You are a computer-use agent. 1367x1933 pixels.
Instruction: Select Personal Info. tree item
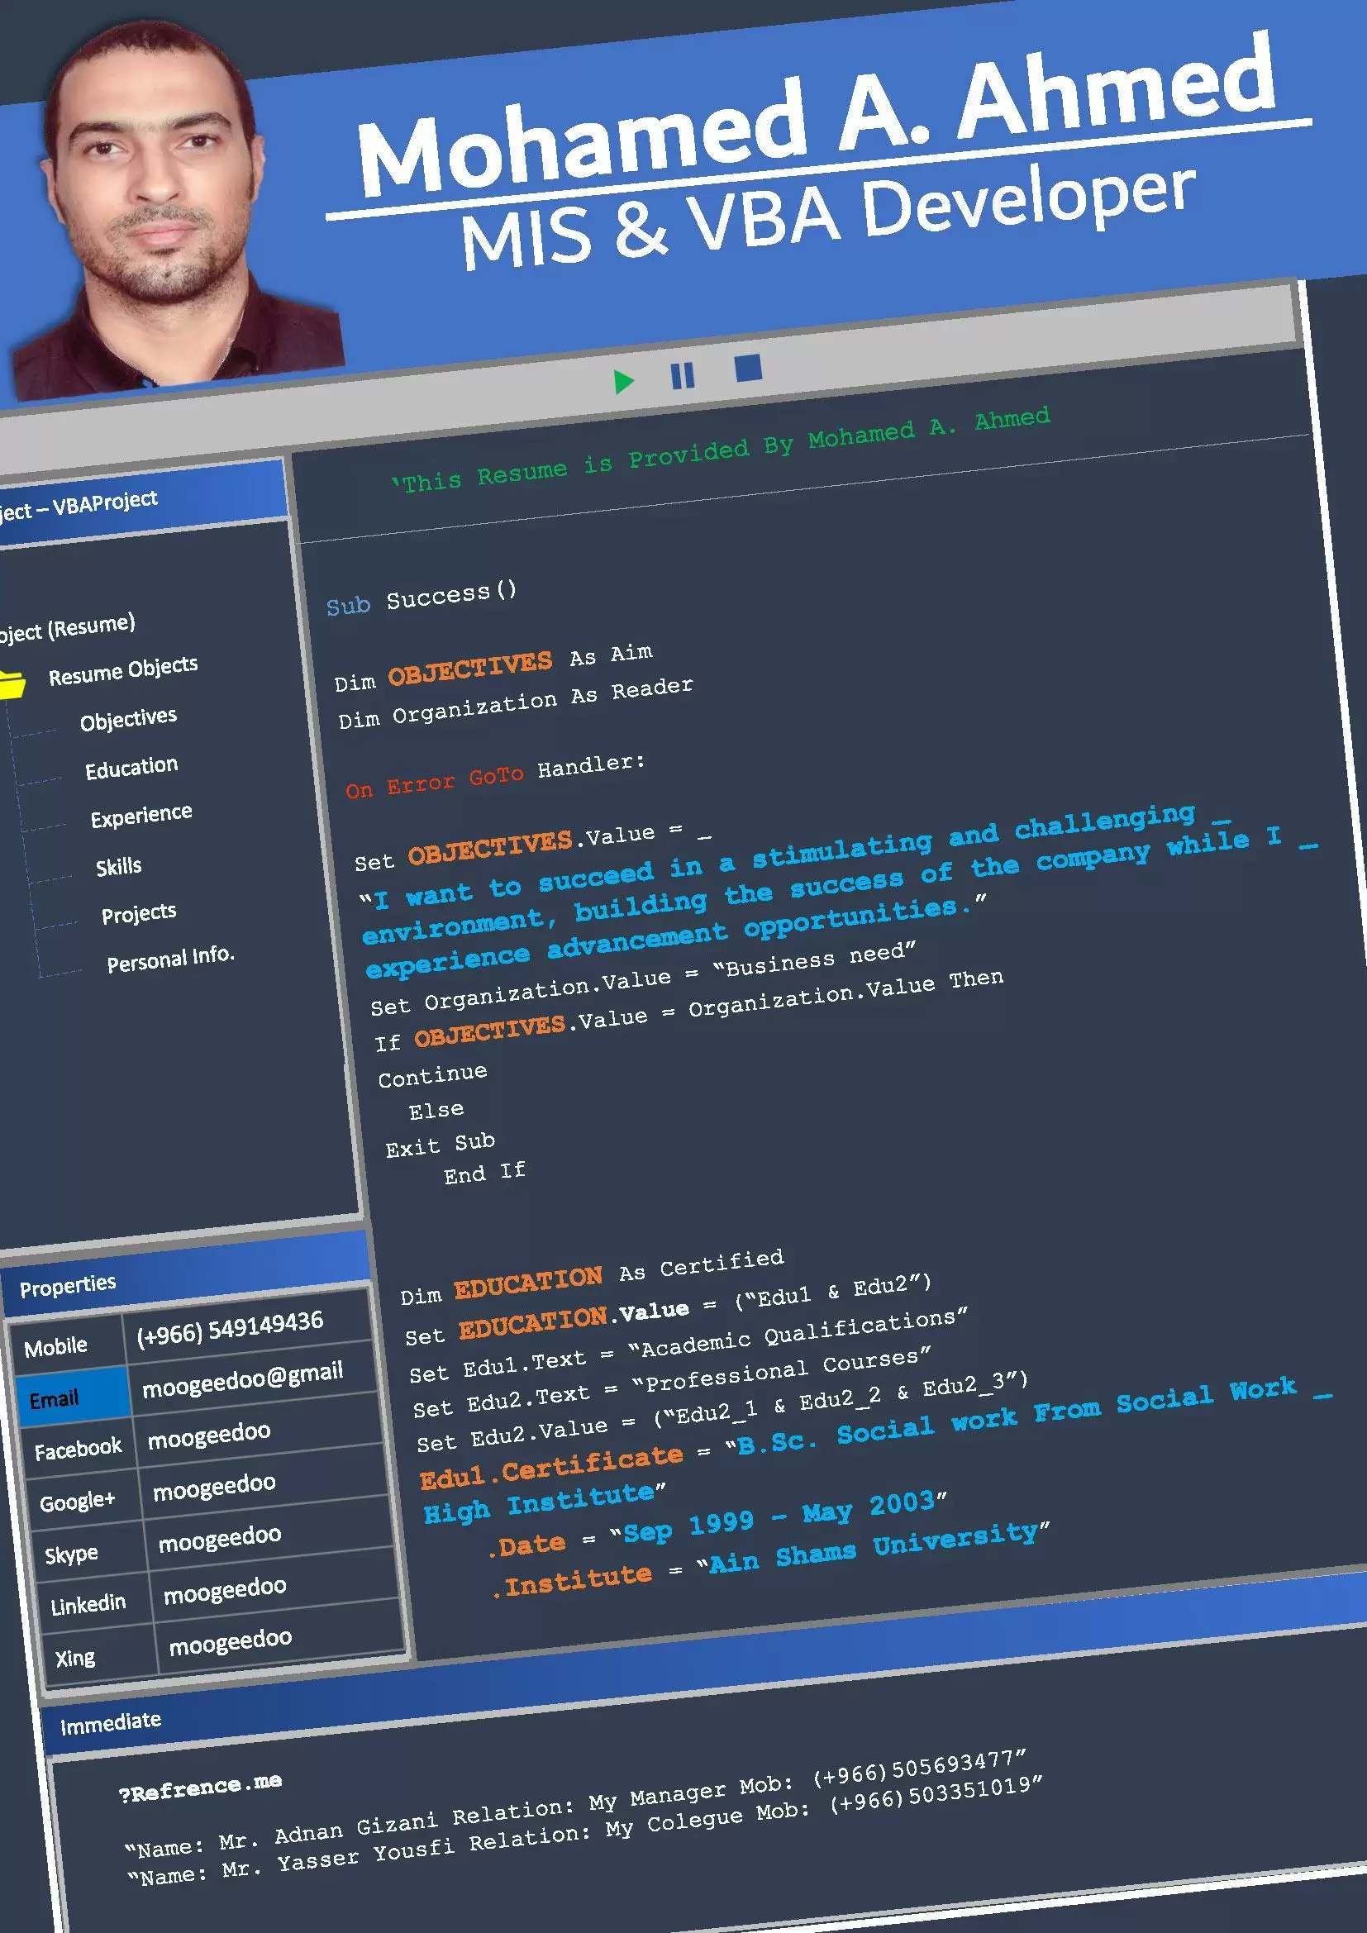tap(170, 959)
